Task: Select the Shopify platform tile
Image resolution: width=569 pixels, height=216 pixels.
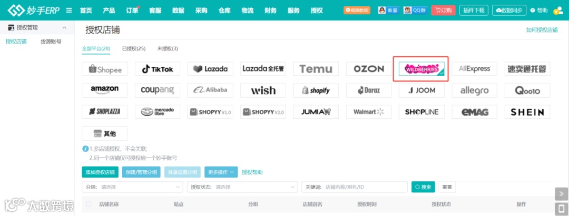Action: [316, 90]
